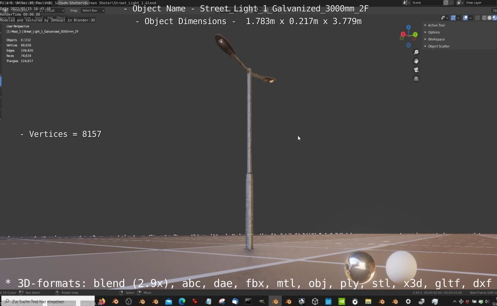
Task: Open the gizmo options dropdown arrow
Action: [x=458, y=18]
